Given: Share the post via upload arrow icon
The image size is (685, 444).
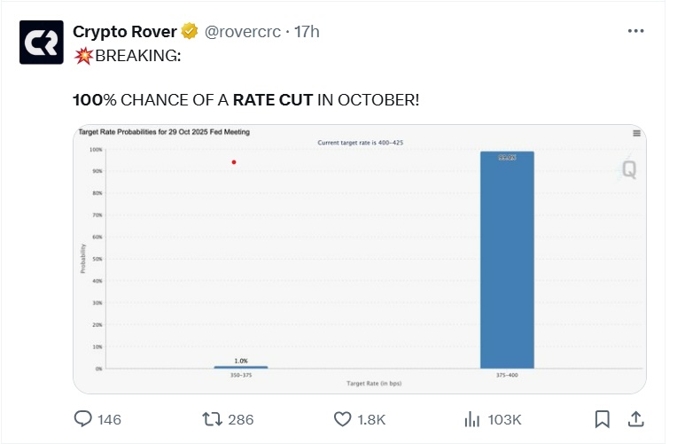Looking at the screenshot, I should pos(634,418).
